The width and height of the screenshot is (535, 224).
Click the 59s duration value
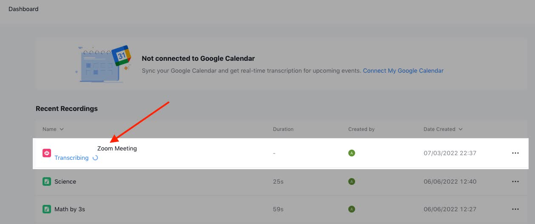[x=278, y=209]
